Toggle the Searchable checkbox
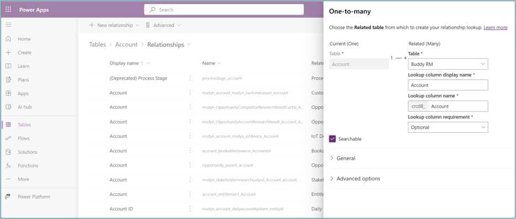Image resolution: width=516 pixels, height=219 pixels. point(333,139)
